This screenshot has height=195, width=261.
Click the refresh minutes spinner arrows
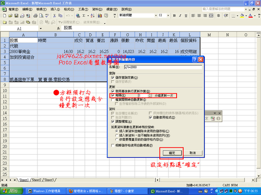(x=150, y=95)
